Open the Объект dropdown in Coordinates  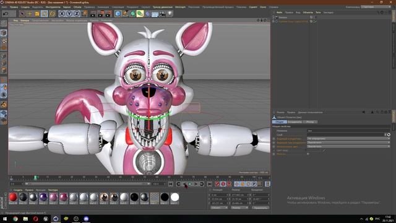tap(219, 208)
